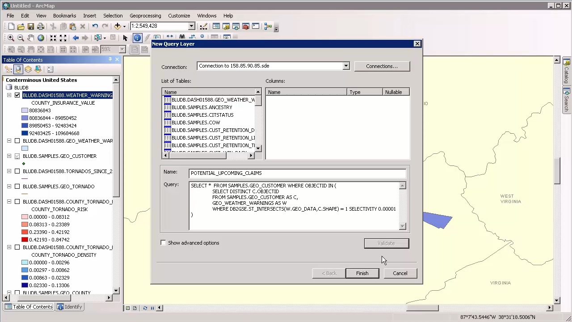The height and width of the screenshot is (322, 572).
Task: Go back to previous extent arrow
Action: [x=76, y=38]
